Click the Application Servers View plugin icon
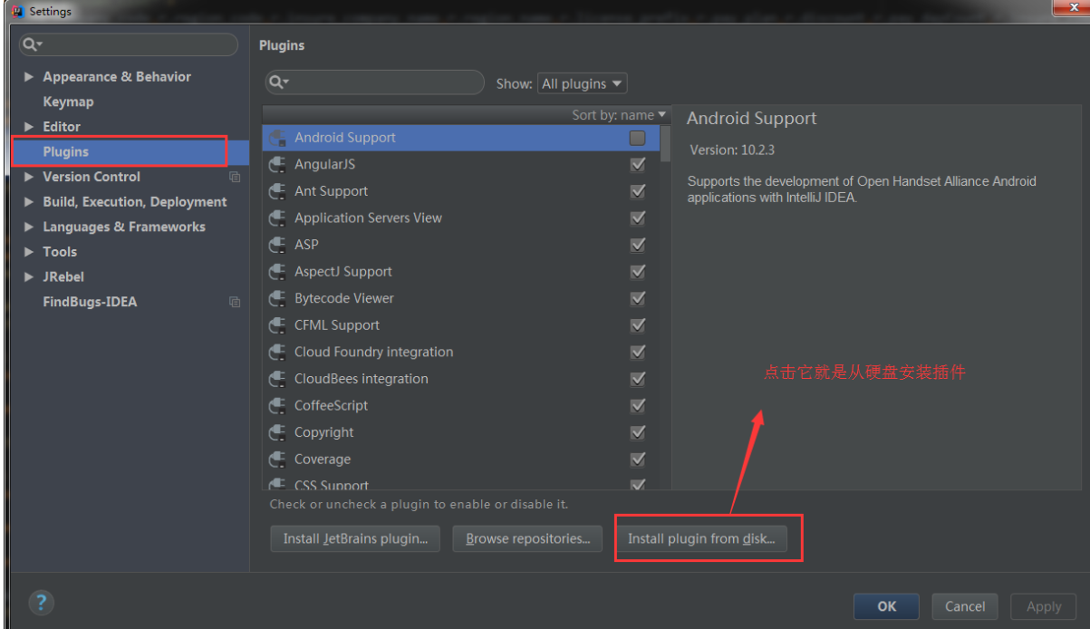The height and width of the screenshot is (629, 1090). pyautogui.click(x=278, y=218)
